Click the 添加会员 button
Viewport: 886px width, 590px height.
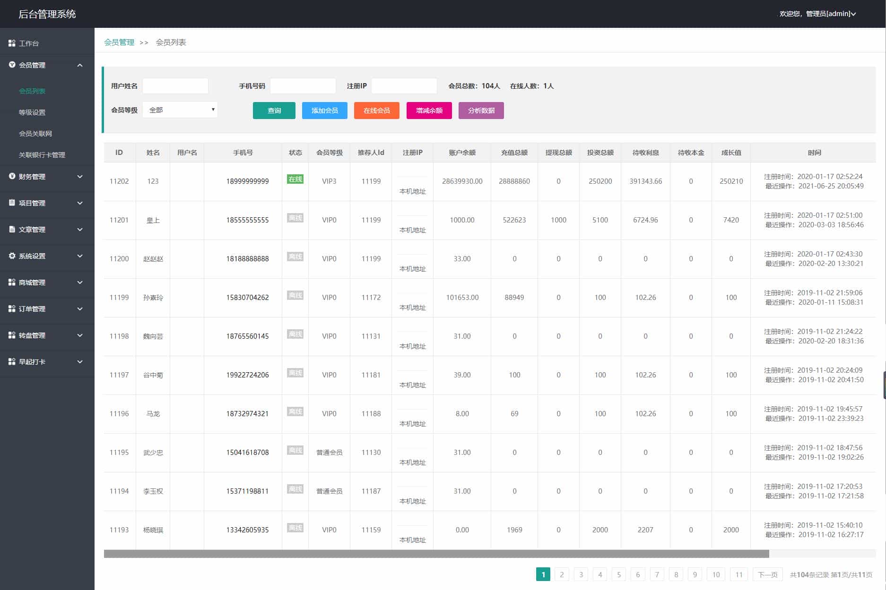(325, 111)
